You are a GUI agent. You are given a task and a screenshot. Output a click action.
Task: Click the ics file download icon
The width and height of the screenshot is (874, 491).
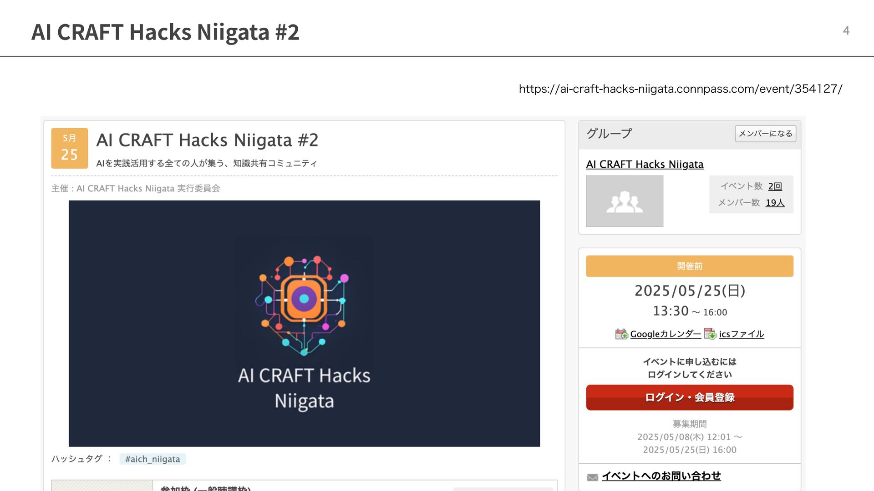[x=710, y=334]
